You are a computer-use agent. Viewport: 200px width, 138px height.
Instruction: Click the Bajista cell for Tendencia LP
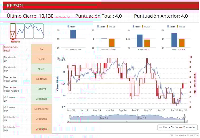tap(41, 59)
